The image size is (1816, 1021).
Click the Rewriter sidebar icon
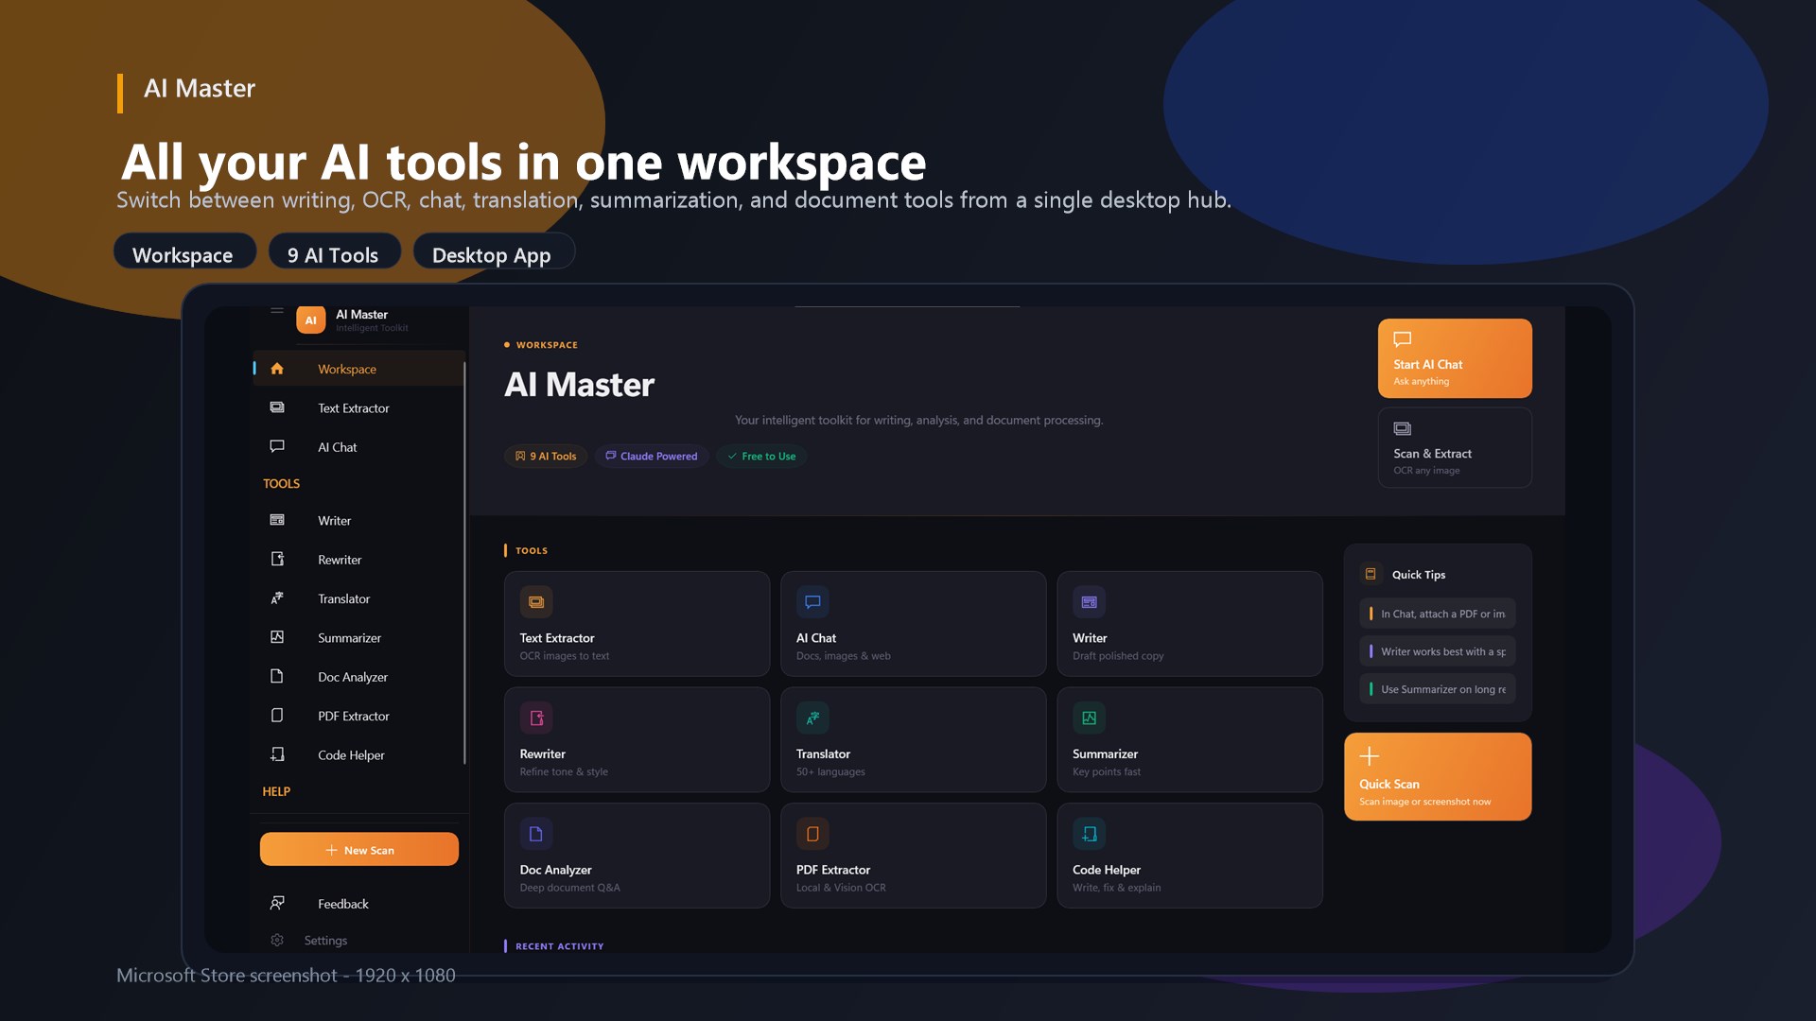(x=277, y=559)
